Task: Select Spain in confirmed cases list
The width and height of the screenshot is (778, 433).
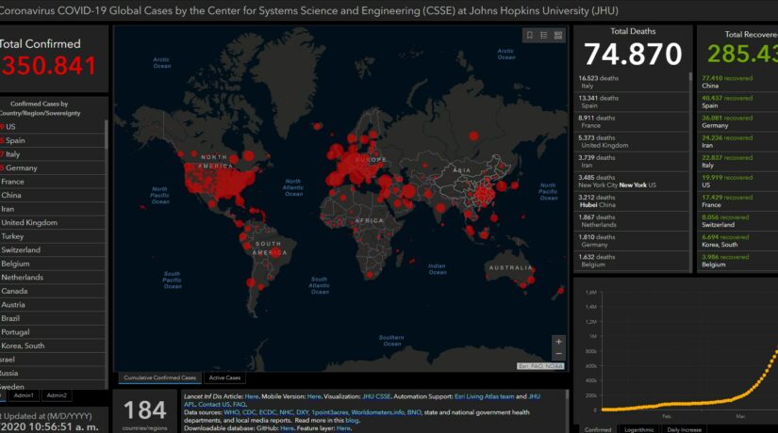Action: [x=52, y=140]
